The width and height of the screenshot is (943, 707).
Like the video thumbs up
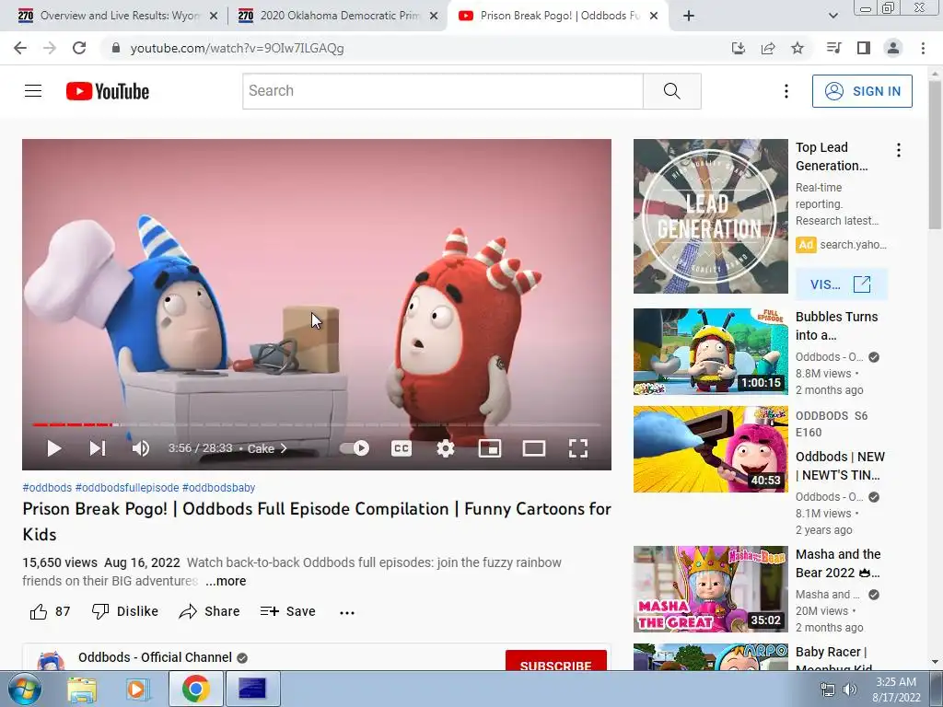50,611
